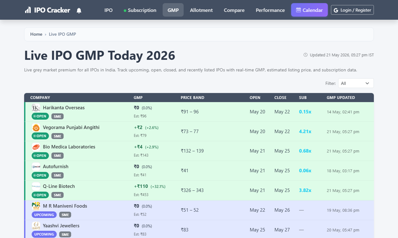
Task: Open the Calendar button
Action: 309,10
